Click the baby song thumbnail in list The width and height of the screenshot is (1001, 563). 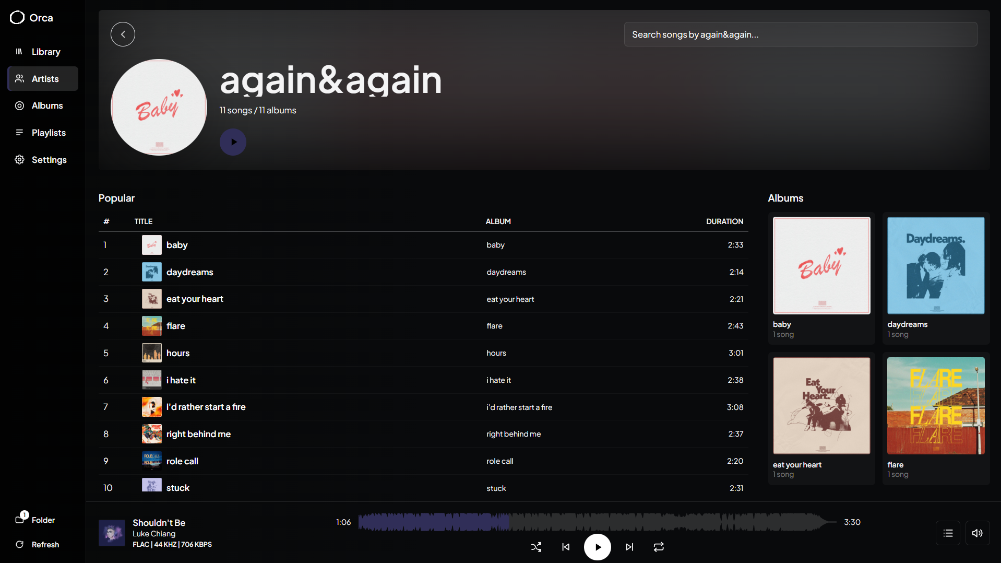point(152,245)
